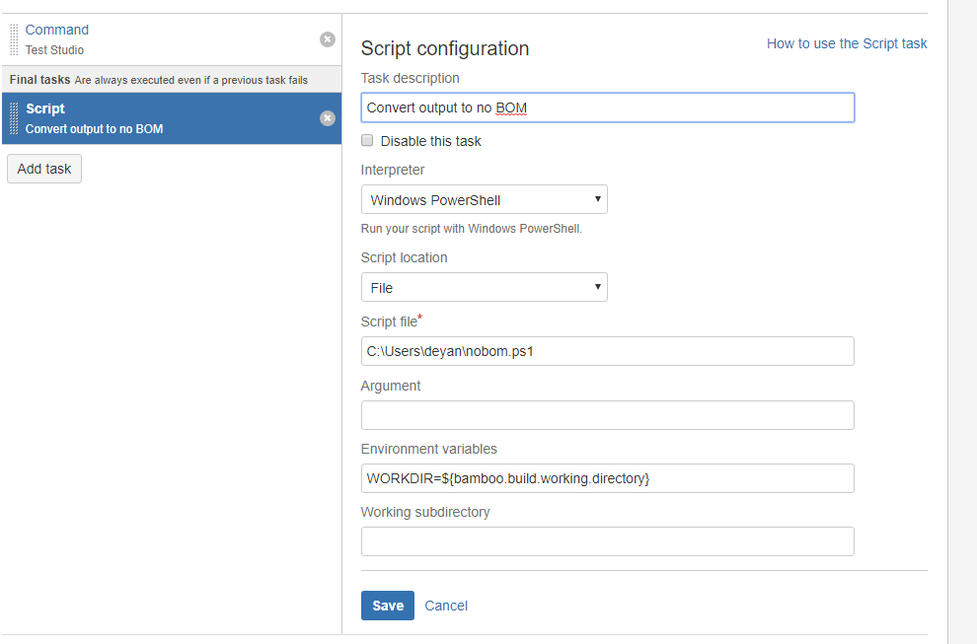The height and width of the screenshot is (644, 977).
Task: Grab the Script task drag handle
Action: click(x=14, y=118)
